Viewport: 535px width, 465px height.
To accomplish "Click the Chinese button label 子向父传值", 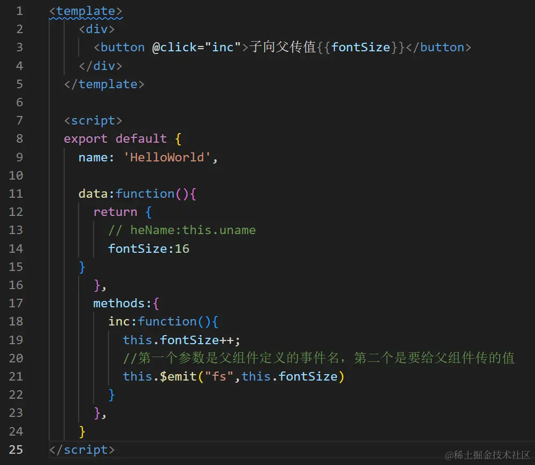I will coord(282,47).
